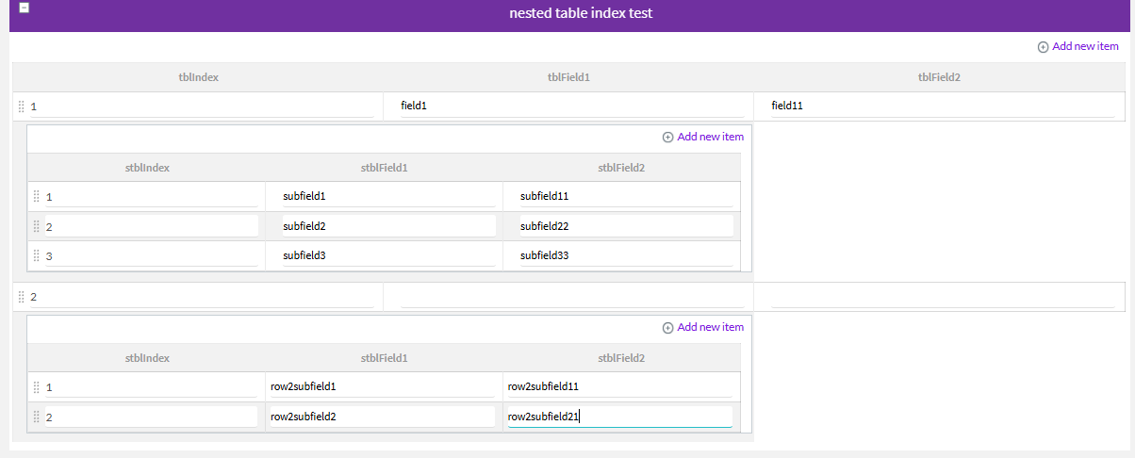Click Add new item in the second subtable
Screen dimensions: 1135x458
pyautogui.click(x=710, y=327)
